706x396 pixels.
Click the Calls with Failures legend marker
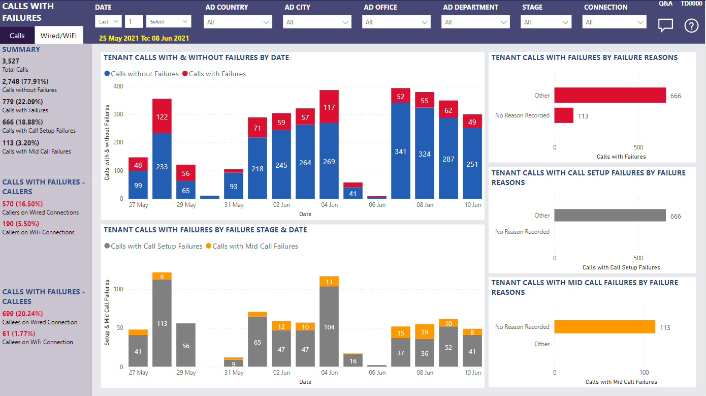(x=185, y=74)
